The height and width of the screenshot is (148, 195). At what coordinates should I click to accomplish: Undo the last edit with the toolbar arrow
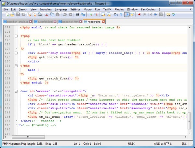point(65,15)
